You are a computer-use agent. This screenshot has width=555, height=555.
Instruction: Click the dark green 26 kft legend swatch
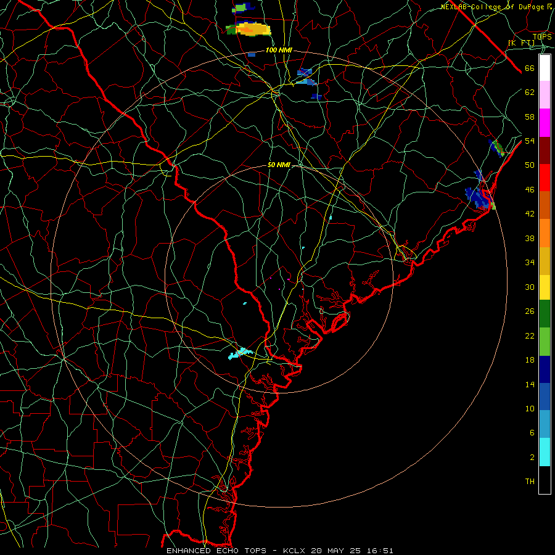coord(545,314)
